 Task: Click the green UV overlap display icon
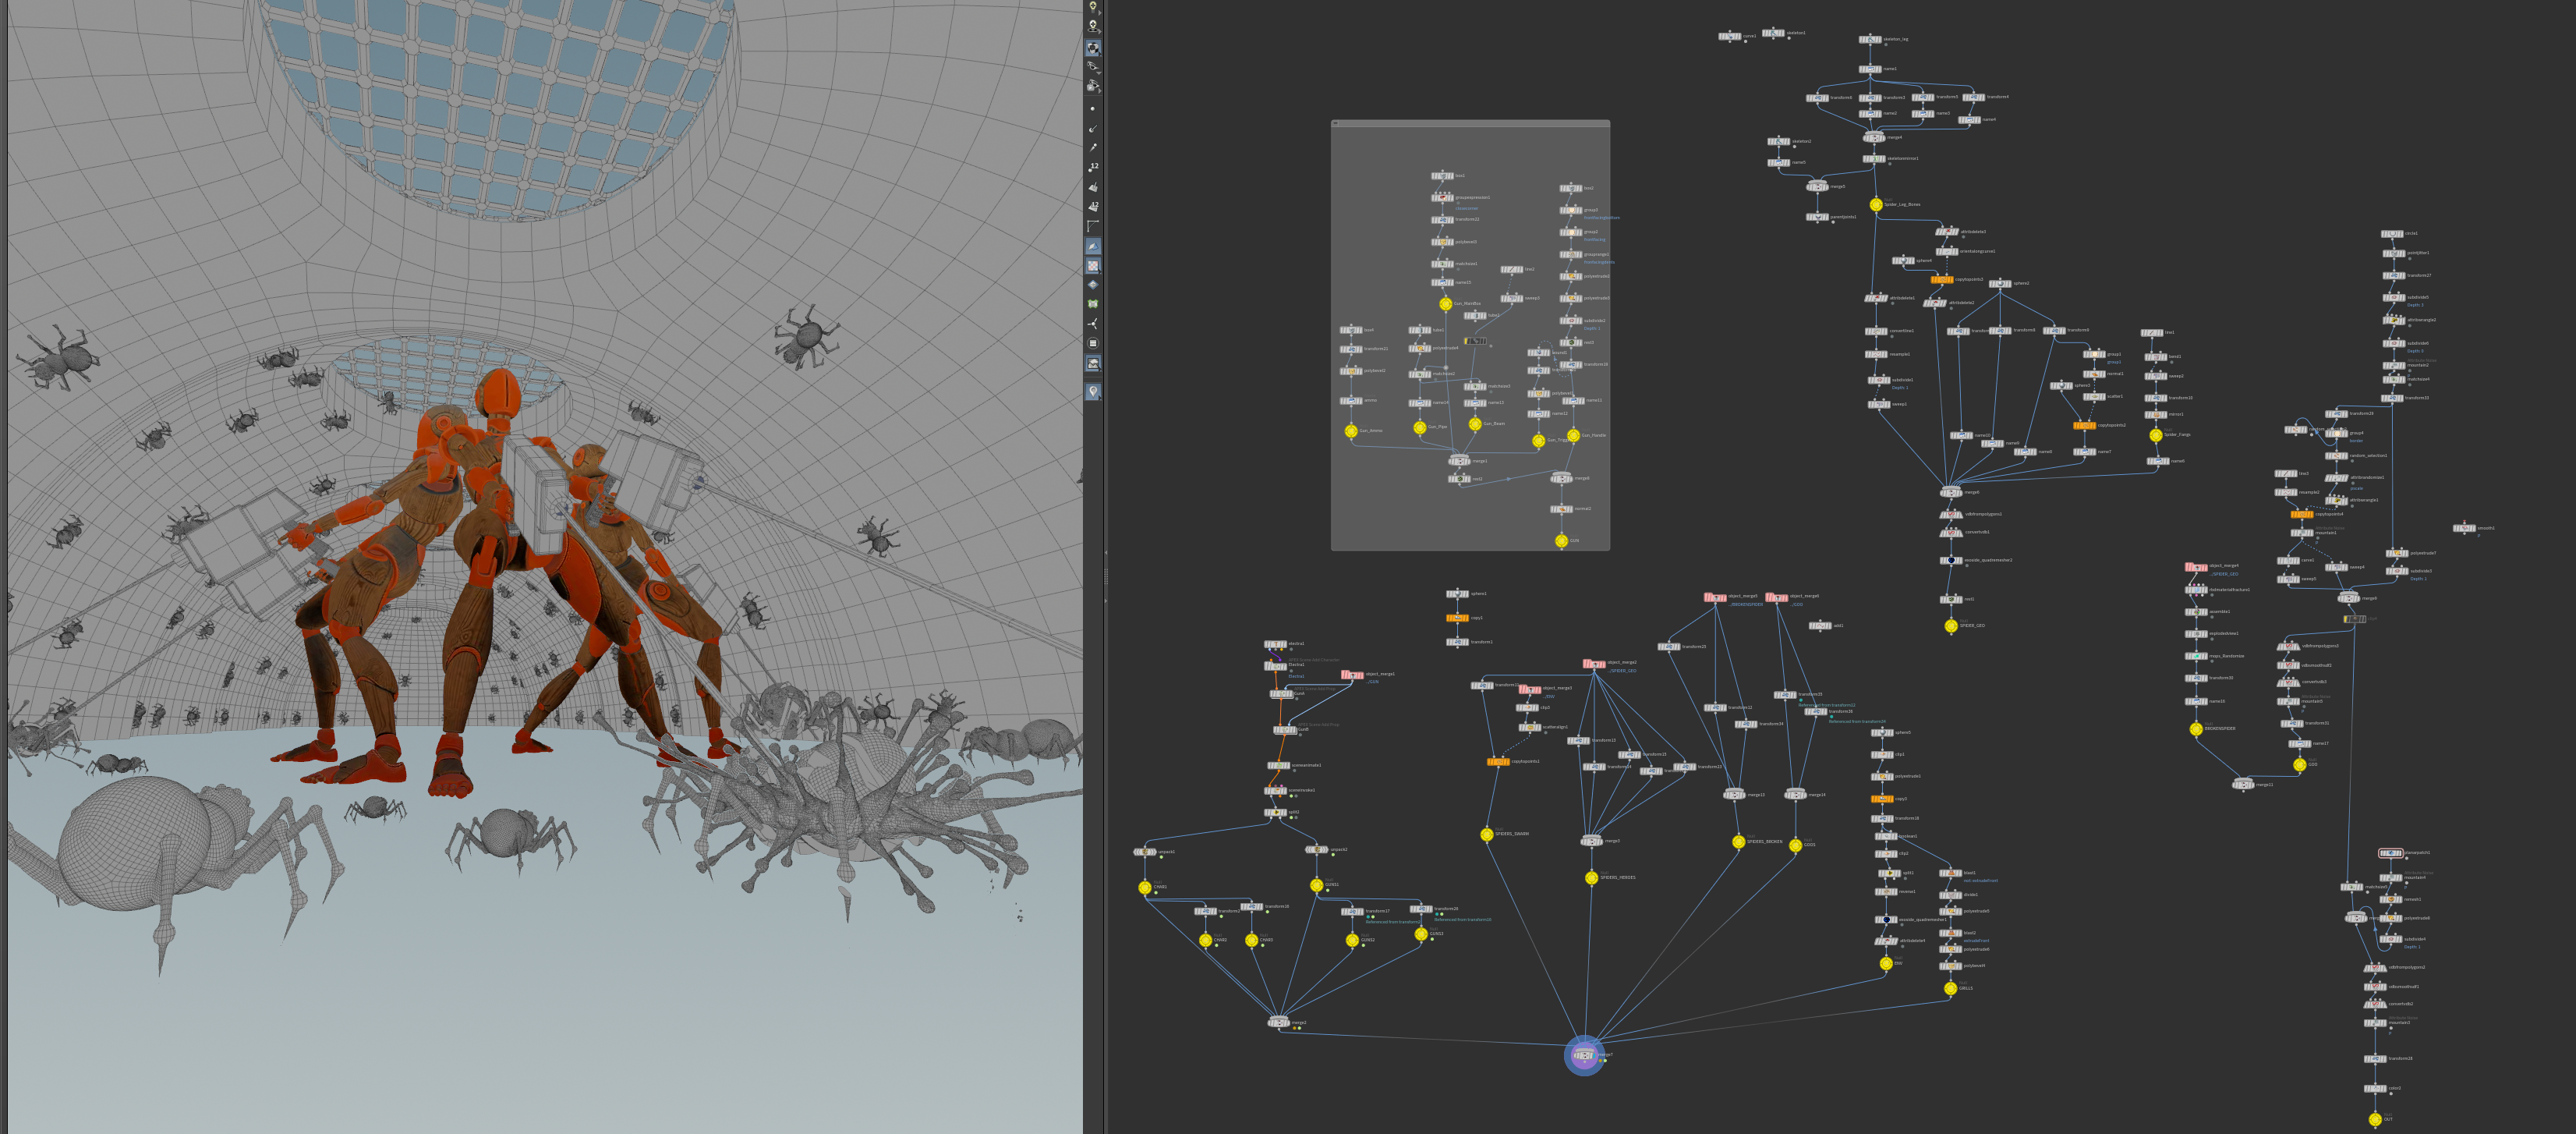click(1093, 304)
